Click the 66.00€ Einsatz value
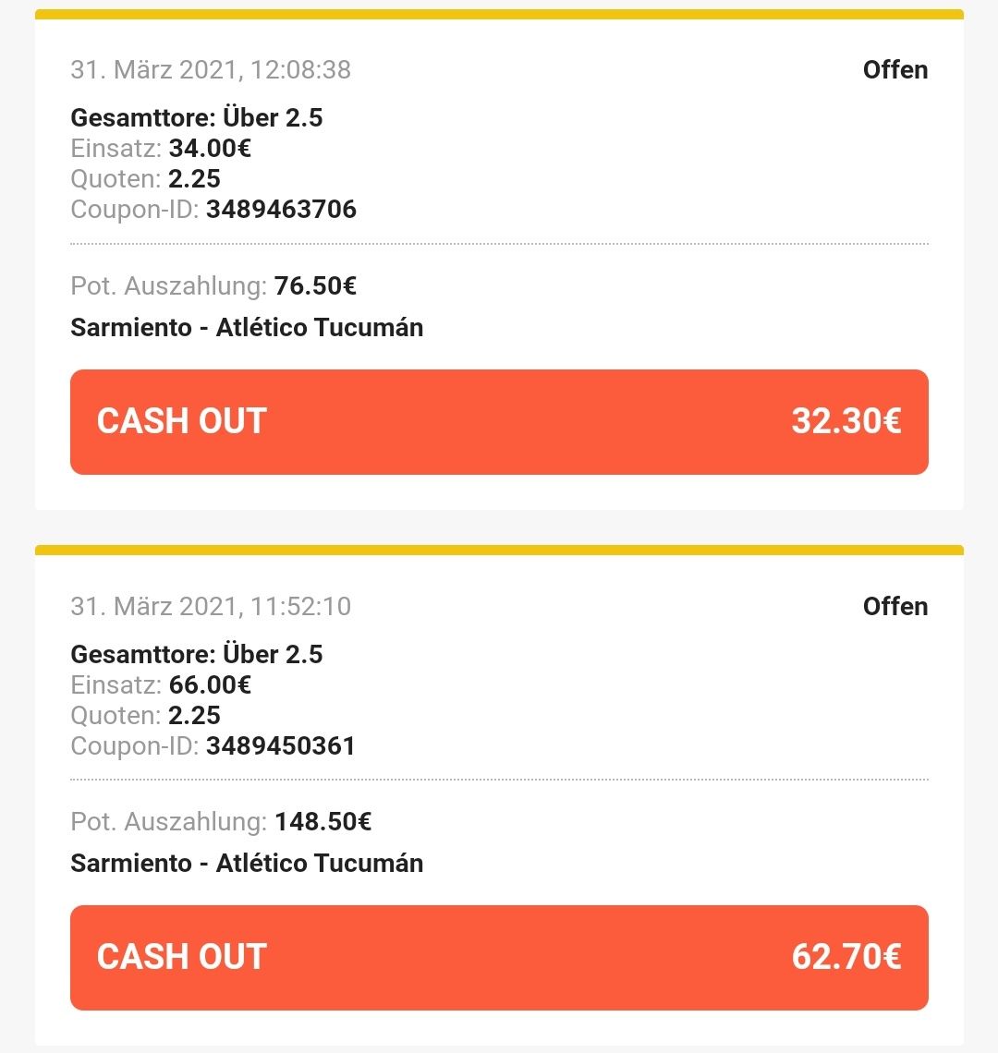 (x=210, y=685)
